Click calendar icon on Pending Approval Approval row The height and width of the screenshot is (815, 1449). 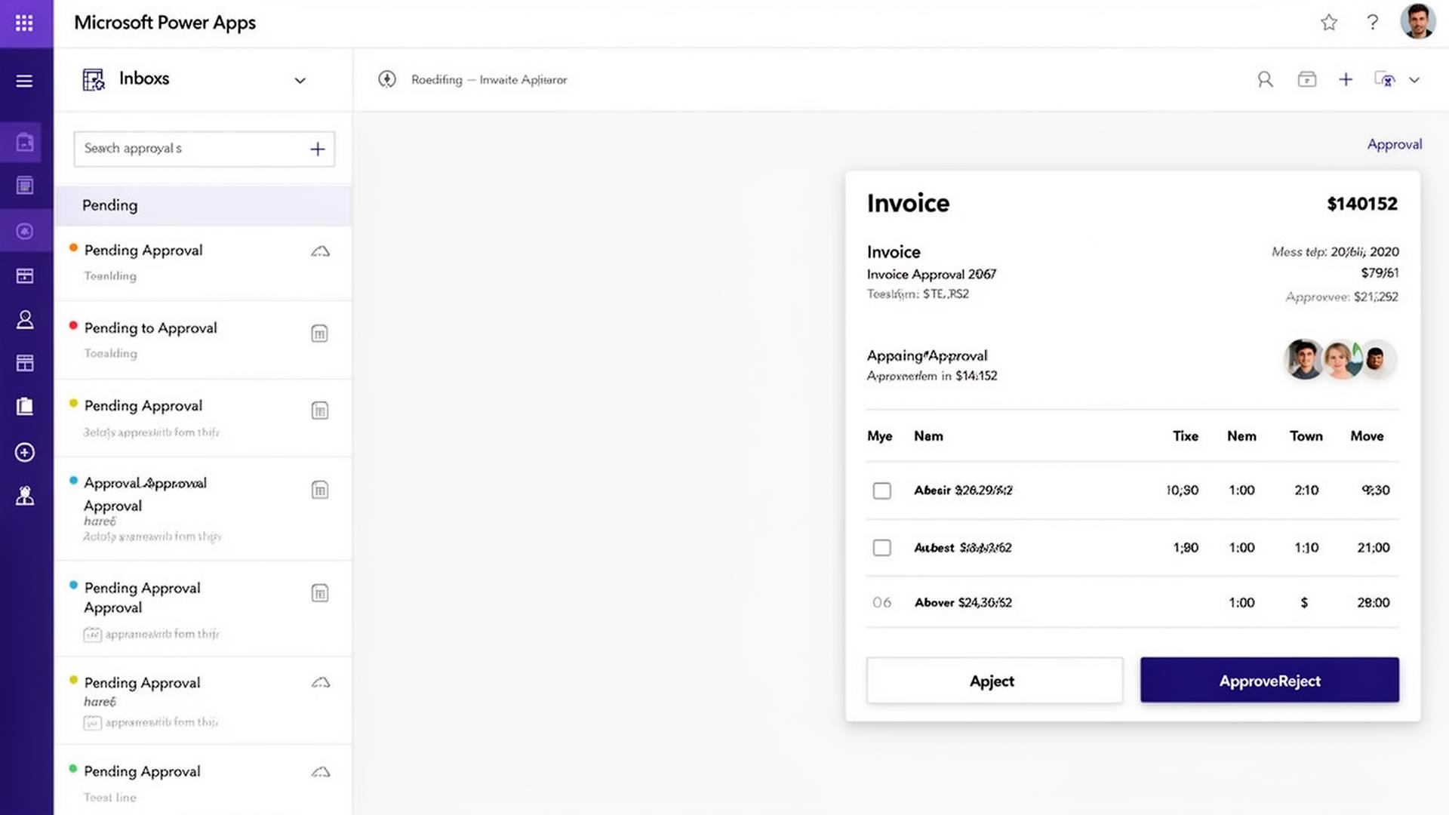320,593
